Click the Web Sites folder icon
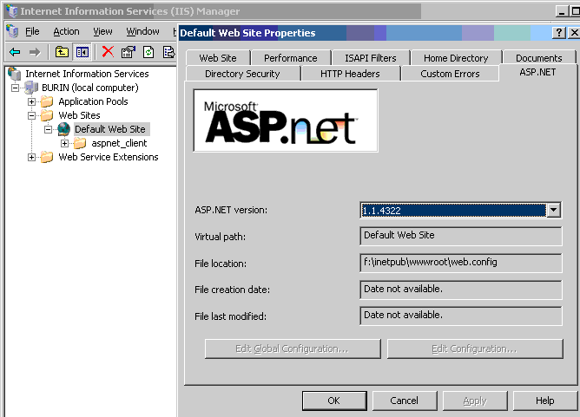The width and height of the screenshot is (580, 417). [x=47, y=115]
